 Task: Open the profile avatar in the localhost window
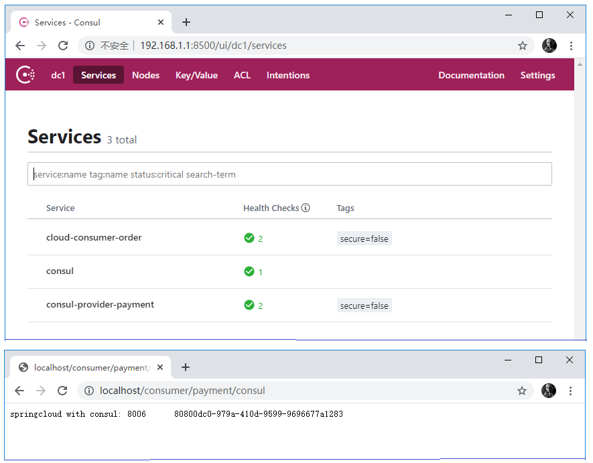tap(548, 391)
